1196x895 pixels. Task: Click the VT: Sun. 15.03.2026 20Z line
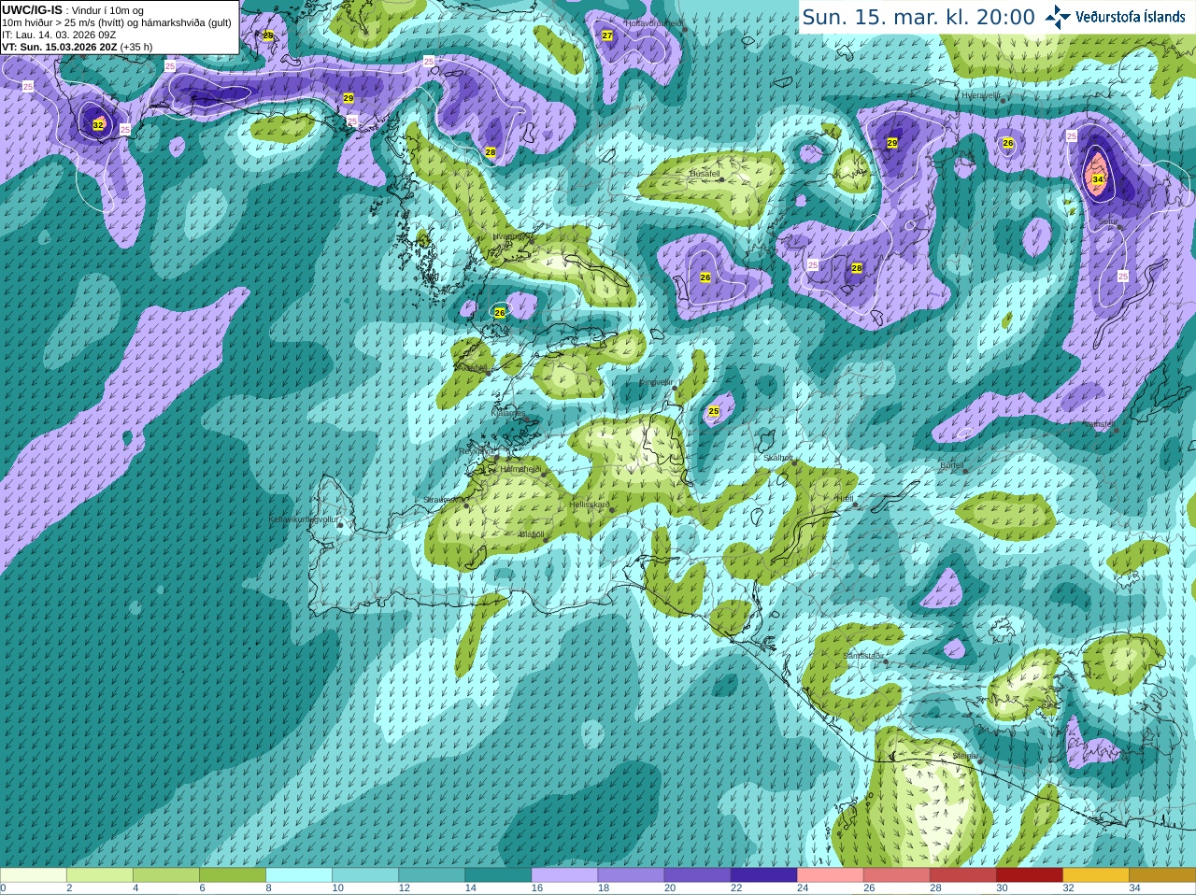point(77,47)
